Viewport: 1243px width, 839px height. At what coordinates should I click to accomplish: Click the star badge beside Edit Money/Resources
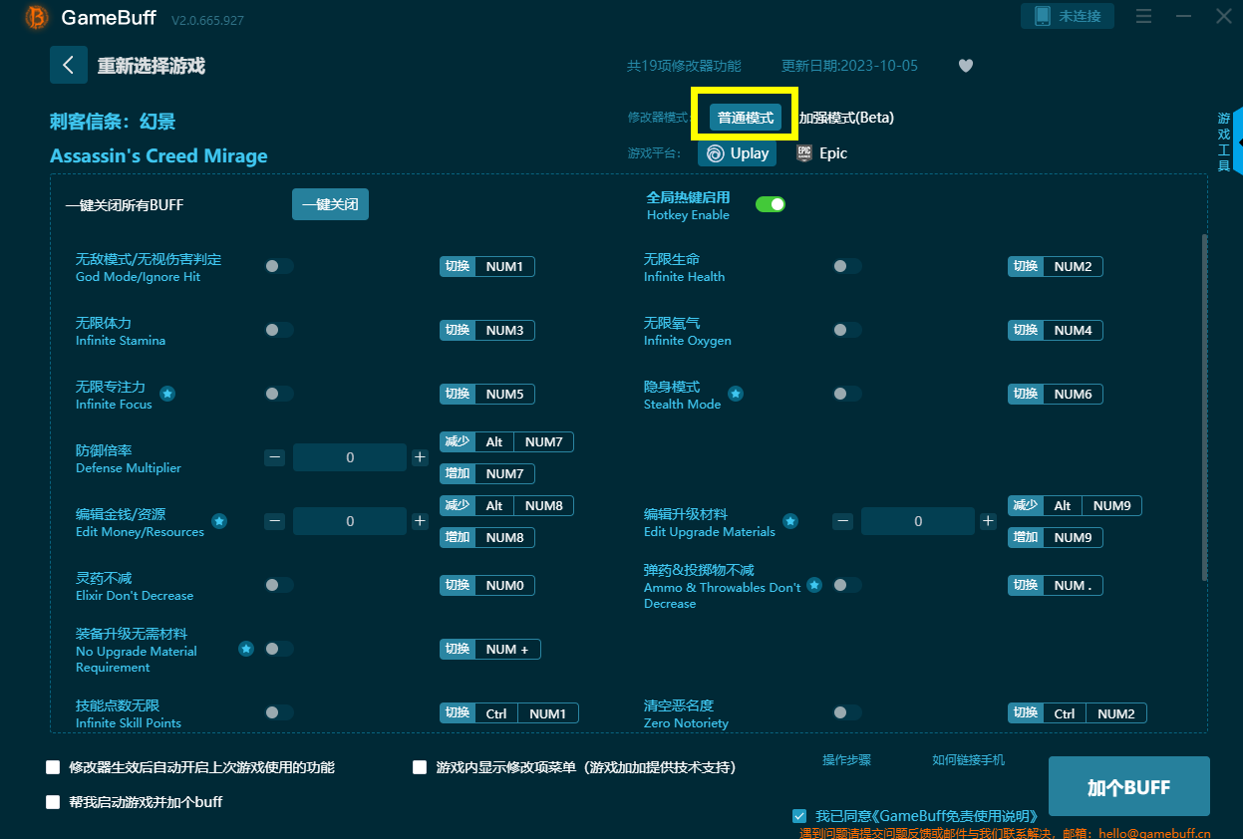click(x=219, y=521)
